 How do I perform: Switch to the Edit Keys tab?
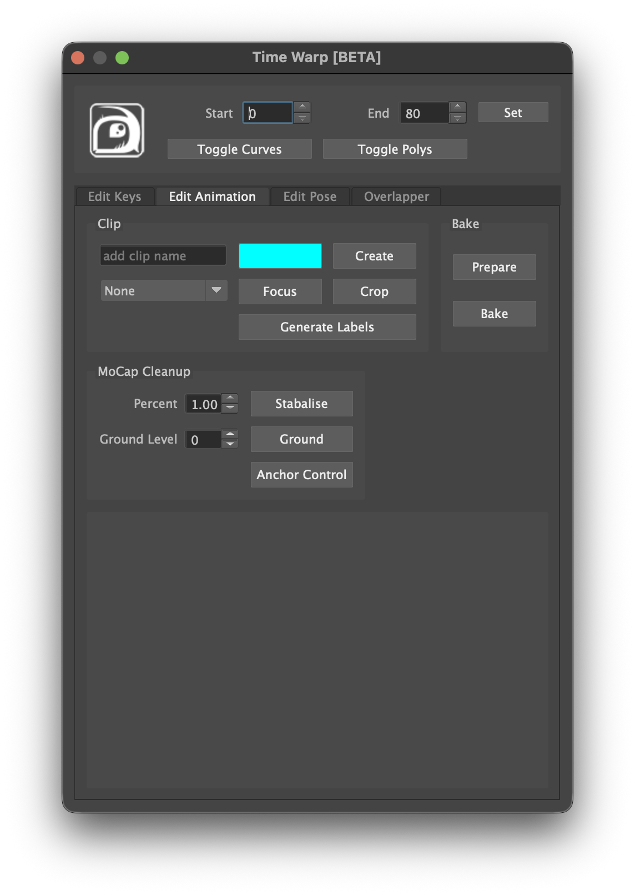(x=114, y=197)
